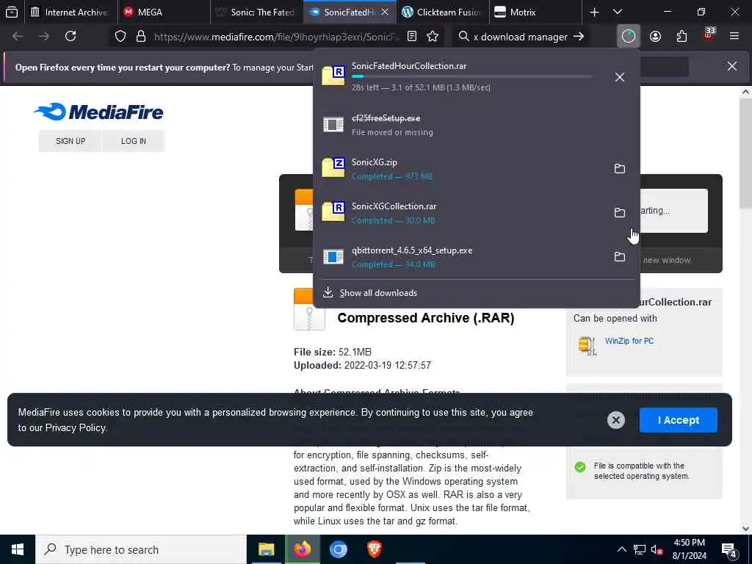Open the notification center icon
Screen dimensions: 752x564
(729, 550)
